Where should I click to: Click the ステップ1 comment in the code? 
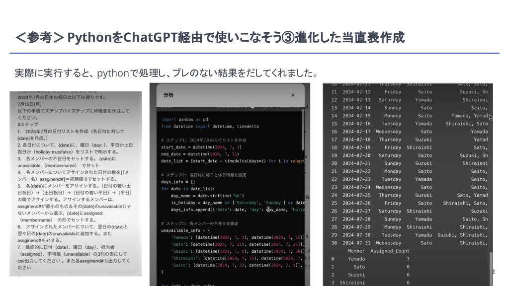tap(204, 140)
